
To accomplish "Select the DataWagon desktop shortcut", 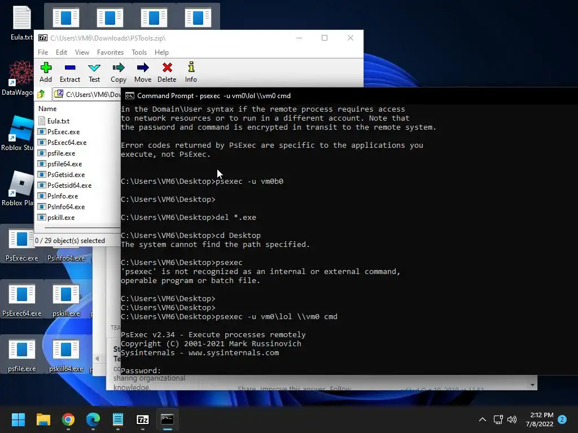I will (x=17, y=78).
